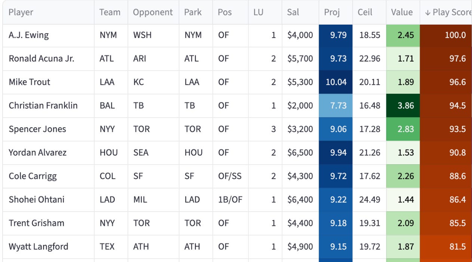Click the Ceil column header

click(x=369, y=12)
